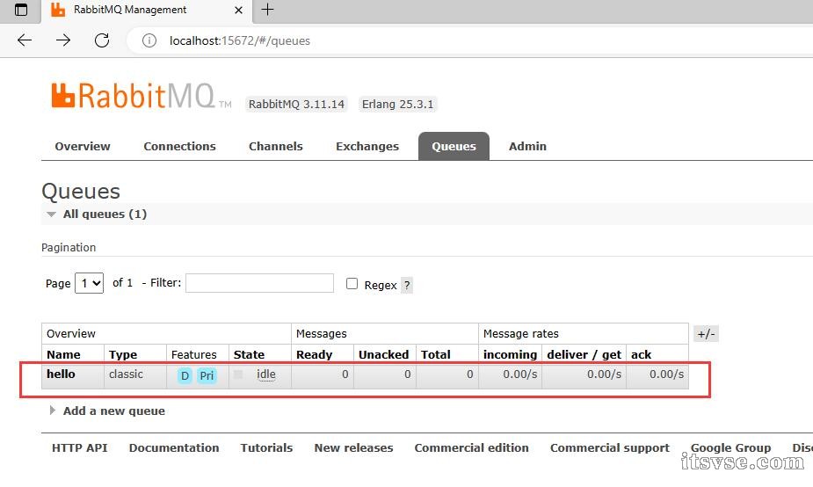Click the RabbitMQ logo
813x487 pixels.
[141, 96]
